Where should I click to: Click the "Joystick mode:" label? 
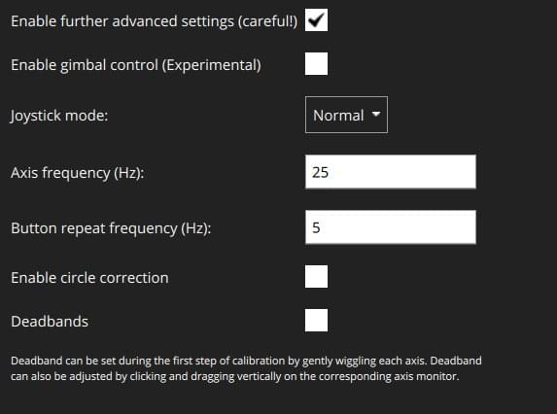coord(59,116)
